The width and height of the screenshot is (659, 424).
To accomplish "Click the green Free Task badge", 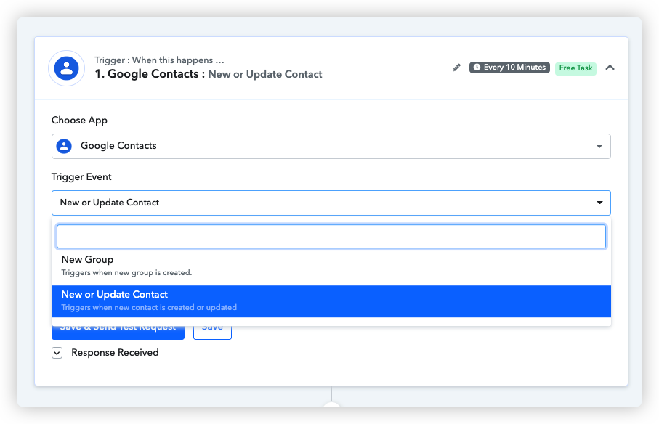I will pos(575,68).
